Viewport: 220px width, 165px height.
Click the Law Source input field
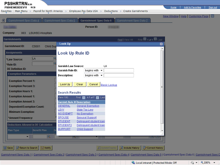43,58
